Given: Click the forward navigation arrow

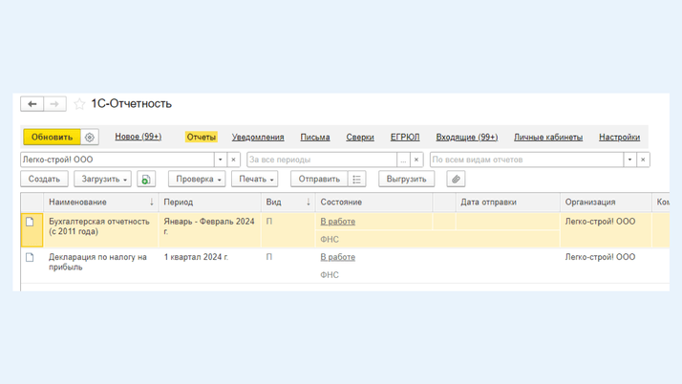Looking at the screenshot, I should click(x=54, y=104).
